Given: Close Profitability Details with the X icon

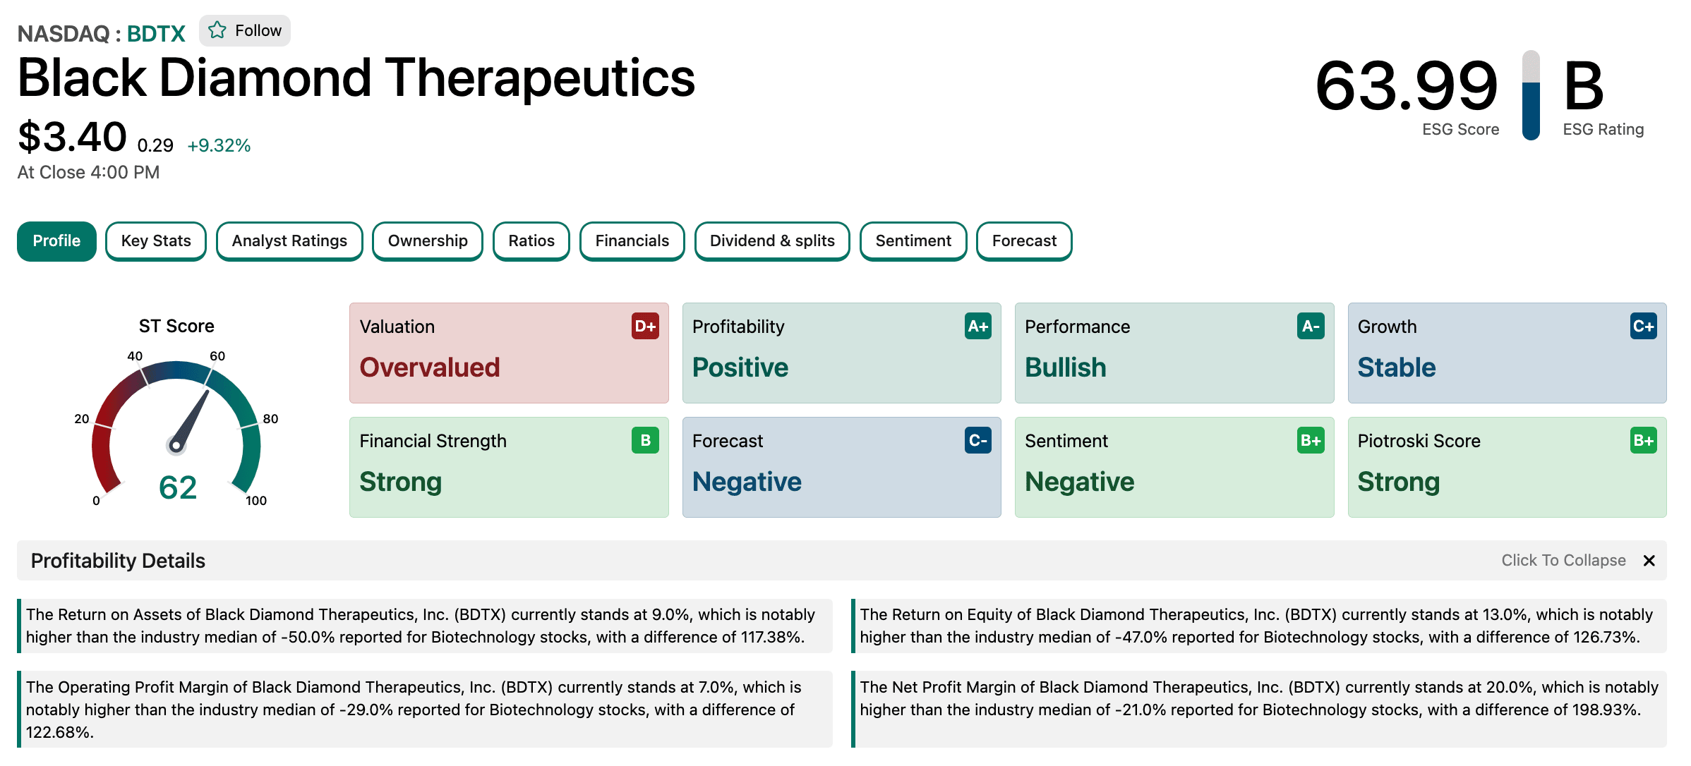Looking at the screenshot, I should [x=1649, y=561].
